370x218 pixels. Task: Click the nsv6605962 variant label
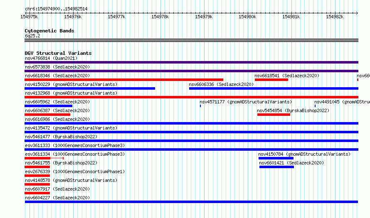(57, 102)
